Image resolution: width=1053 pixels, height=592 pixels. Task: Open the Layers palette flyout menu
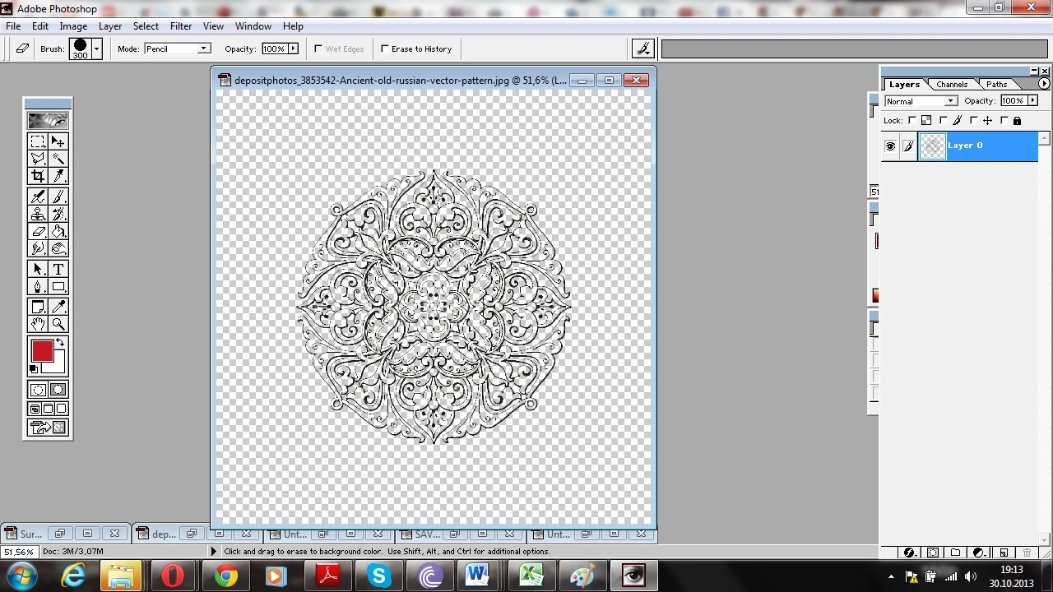click(x=1044, y=84)
